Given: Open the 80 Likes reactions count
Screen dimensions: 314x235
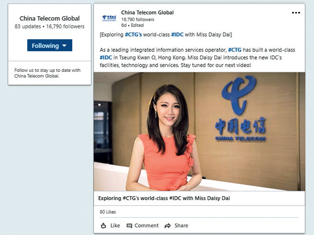Looking at the screenshot, I should 108,212.
